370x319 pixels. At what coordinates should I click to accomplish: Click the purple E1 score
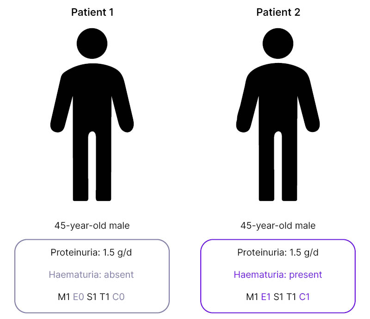(265, 297)
